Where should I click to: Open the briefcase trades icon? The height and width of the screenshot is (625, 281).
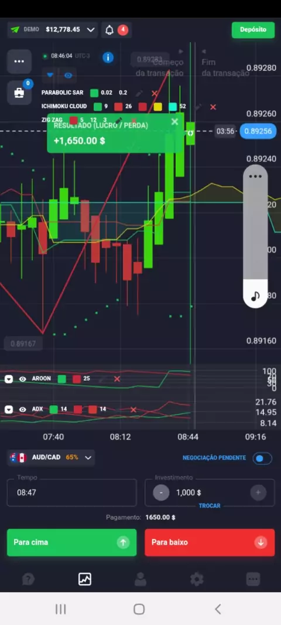tap(19, 93)
